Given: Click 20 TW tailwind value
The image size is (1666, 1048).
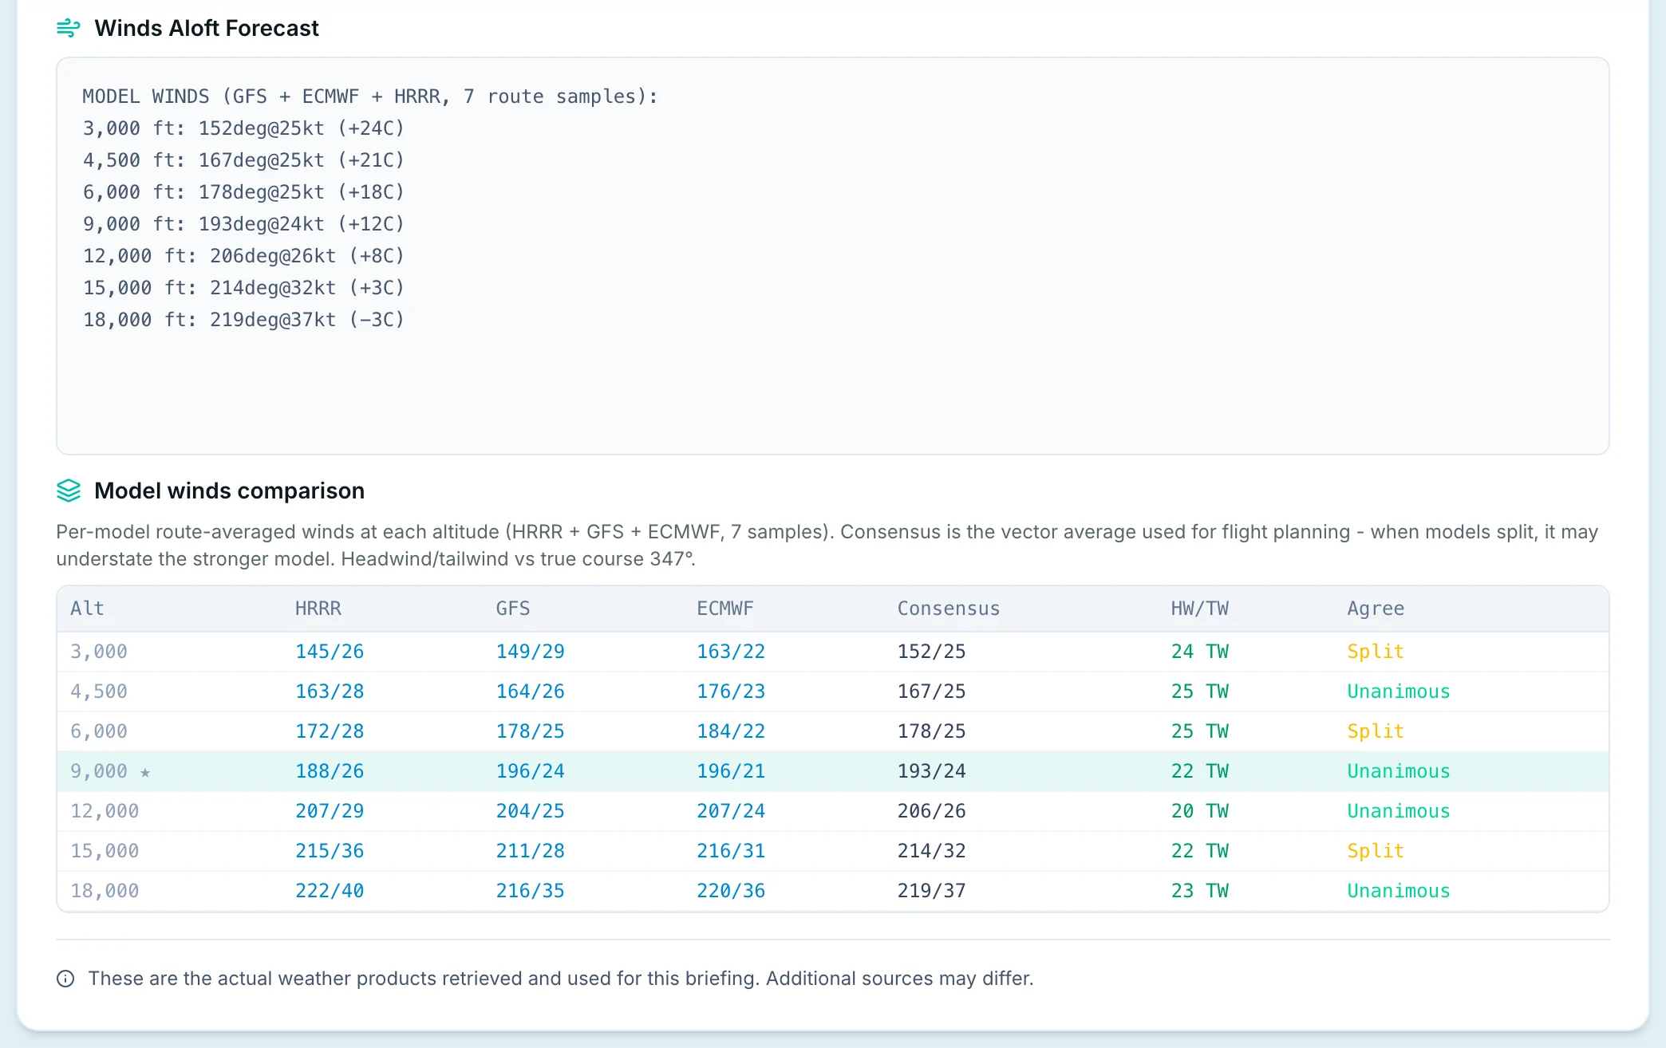Looking at the screenshot, I should pyautogui.click(x=1199, y=811).
